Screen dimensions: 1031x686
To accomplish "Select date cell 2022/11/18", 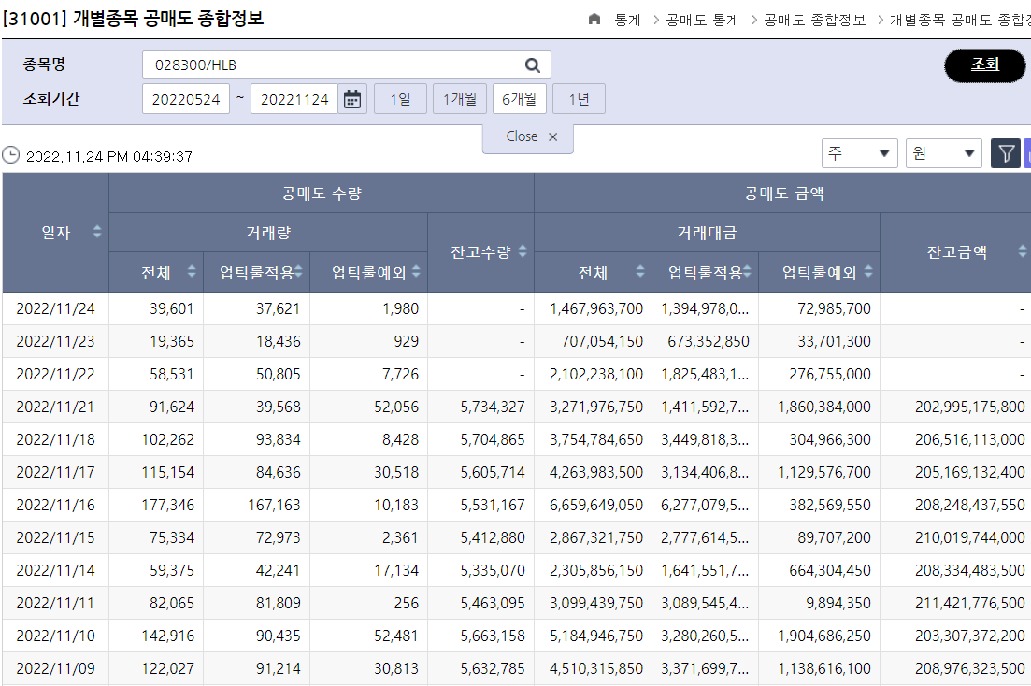I will coord(55,439).
